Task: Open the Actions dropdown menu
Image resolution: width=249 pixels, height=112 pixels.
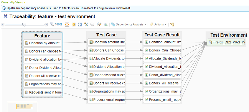Action: pyautogui.click(x=158, y=25)
